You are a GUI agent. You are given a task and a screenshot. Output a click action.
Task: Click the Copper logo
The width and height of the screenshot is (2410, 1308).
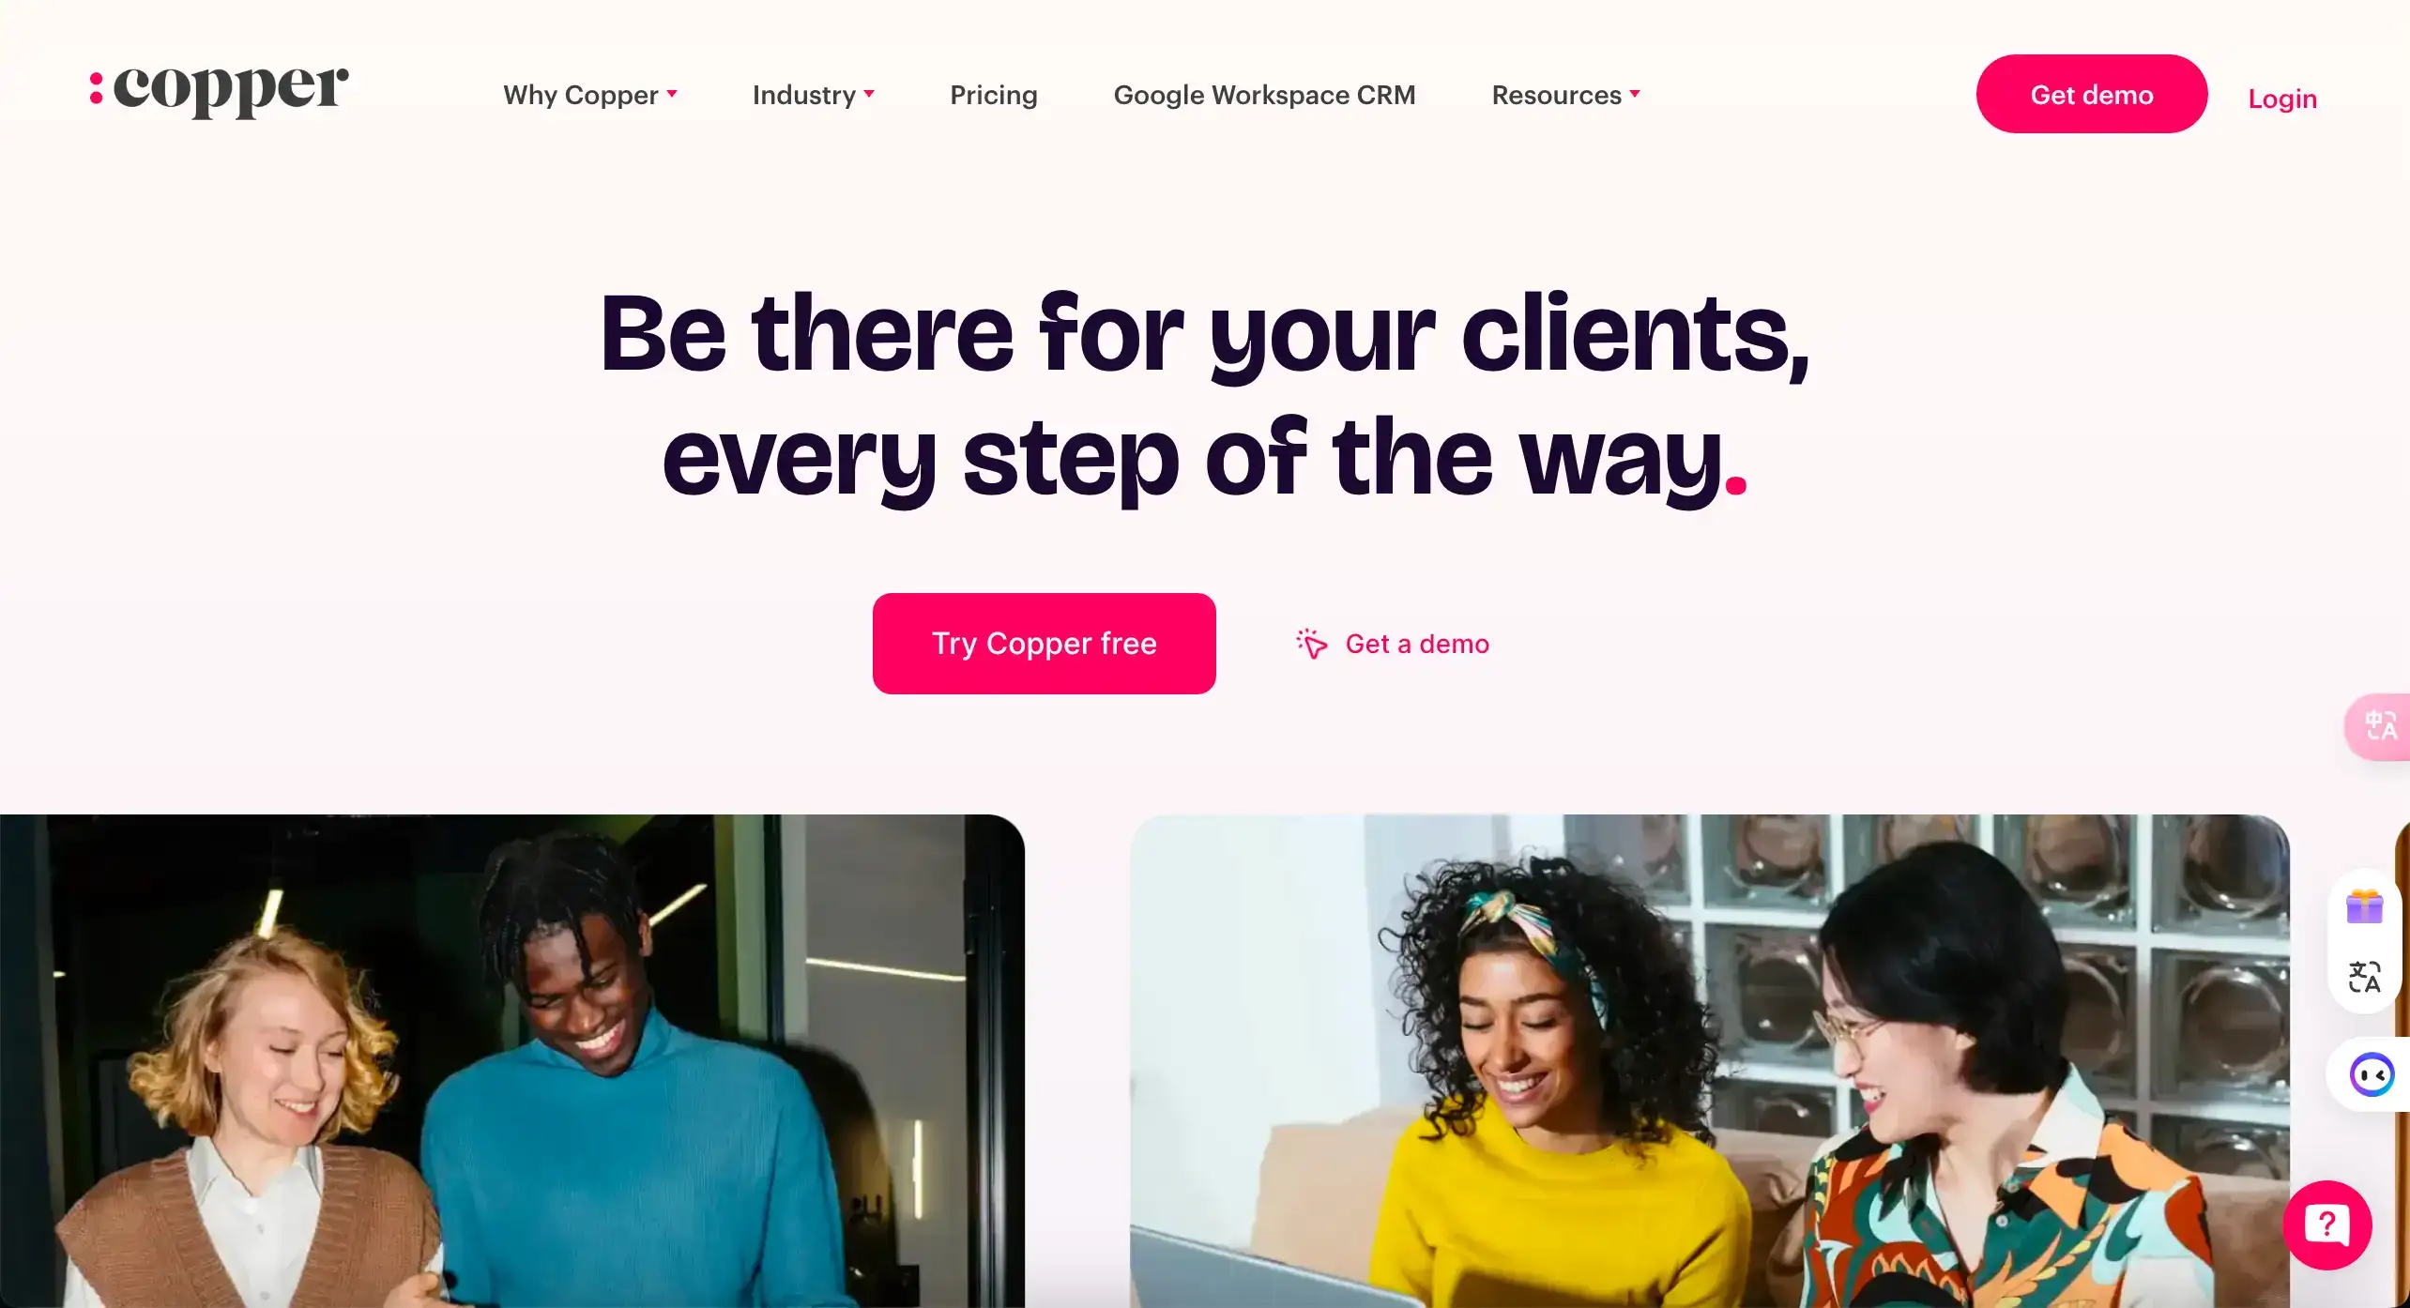click(x=219, y=91)
